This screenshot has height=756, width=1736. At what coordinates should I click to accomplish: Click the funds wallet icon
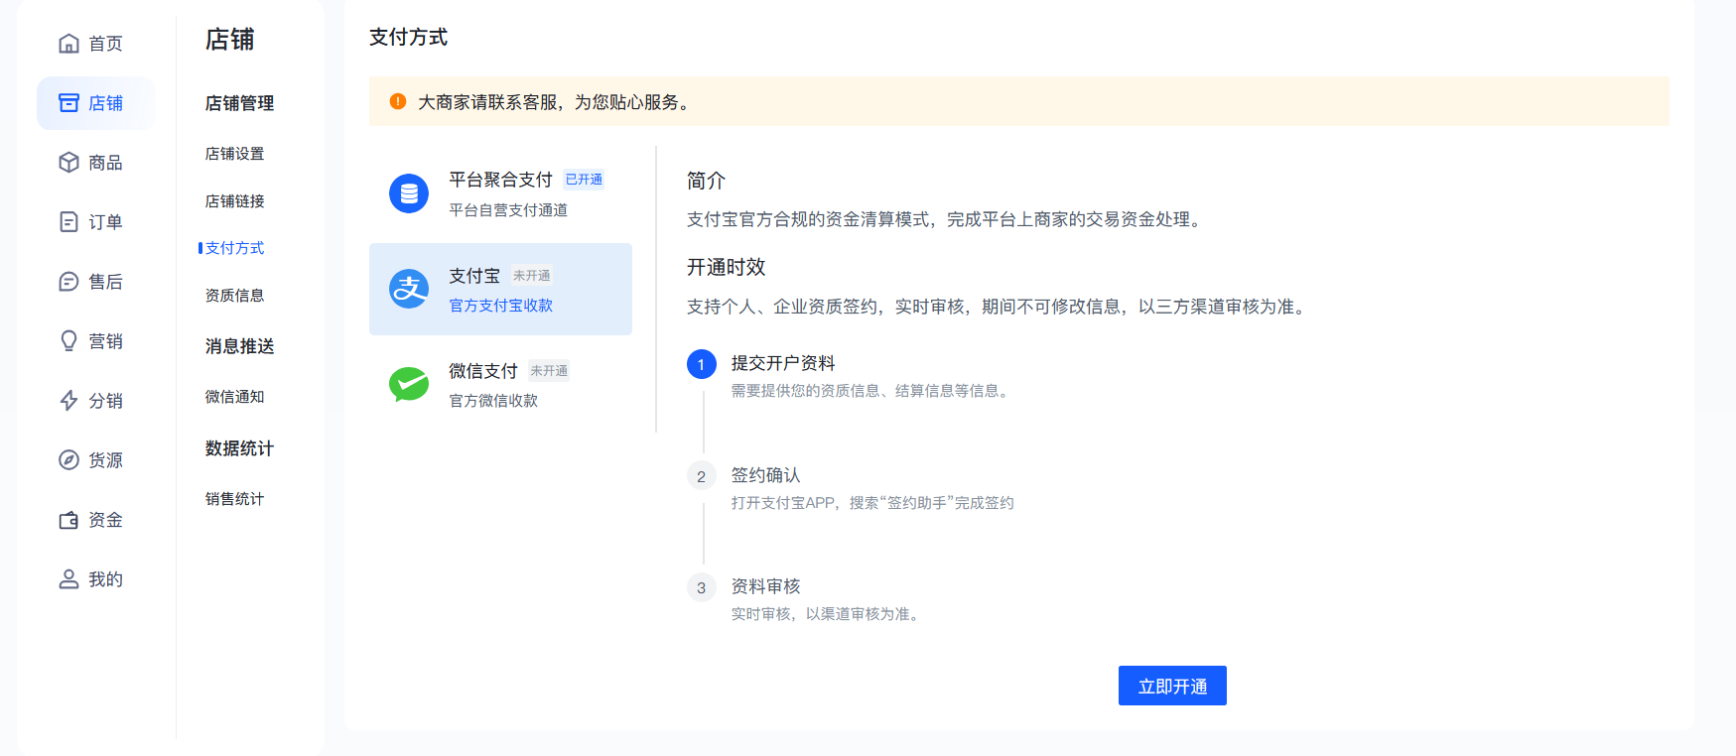pyautogui.click(x=68, y=520)
